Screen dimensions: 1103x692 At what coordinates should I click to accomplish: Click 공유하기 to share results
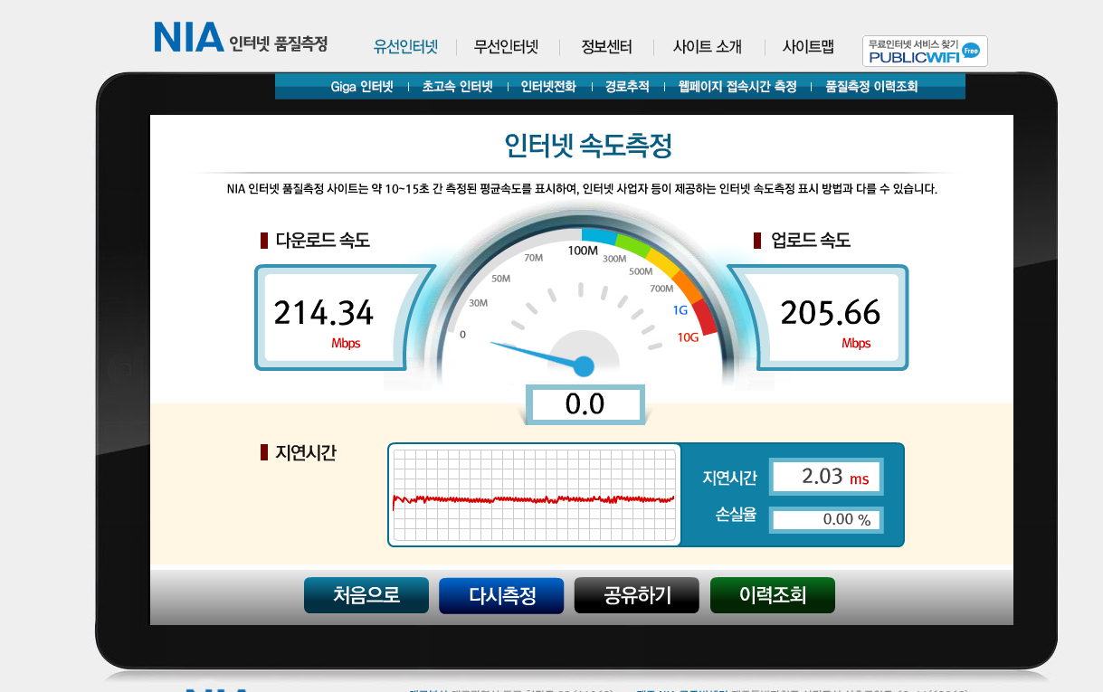636,595
